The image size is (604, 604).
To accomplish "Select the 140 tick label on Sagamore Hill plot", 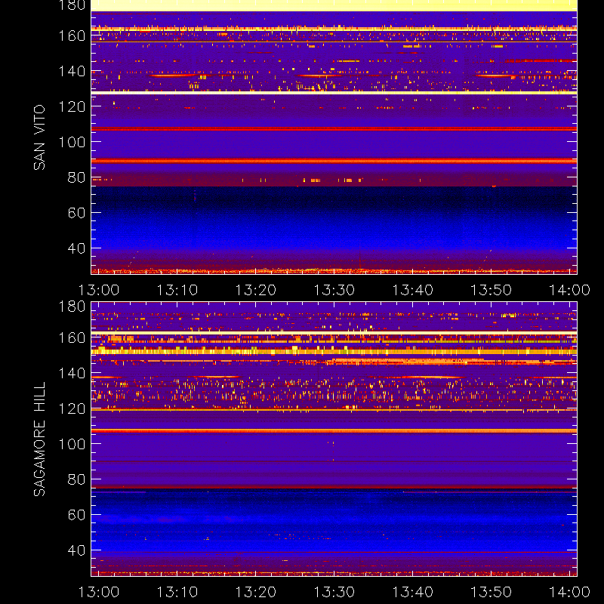I will (x=72, y=374).
